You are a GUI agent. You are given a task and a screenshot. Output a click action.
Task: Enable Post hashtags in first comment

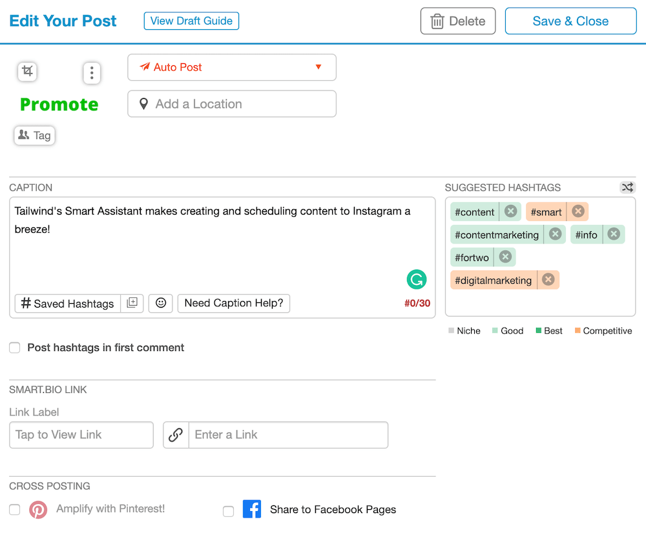(15, 348)
